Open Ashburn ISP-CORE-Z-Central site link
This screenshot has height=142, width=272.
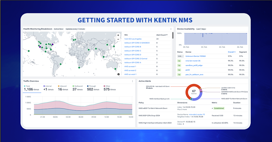coord(136,58)
